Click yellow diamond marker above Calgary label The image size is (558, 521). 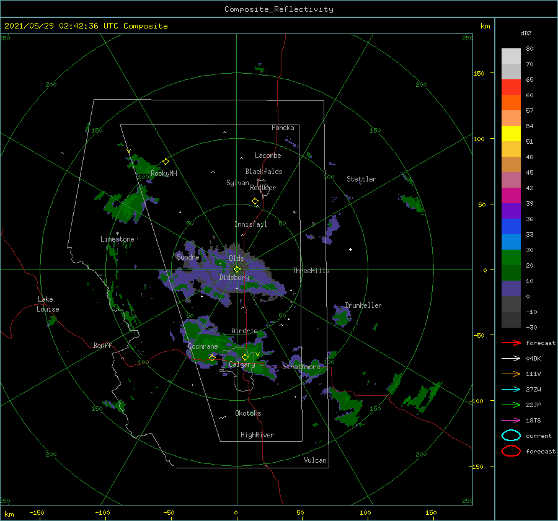(x=245, y=357)
